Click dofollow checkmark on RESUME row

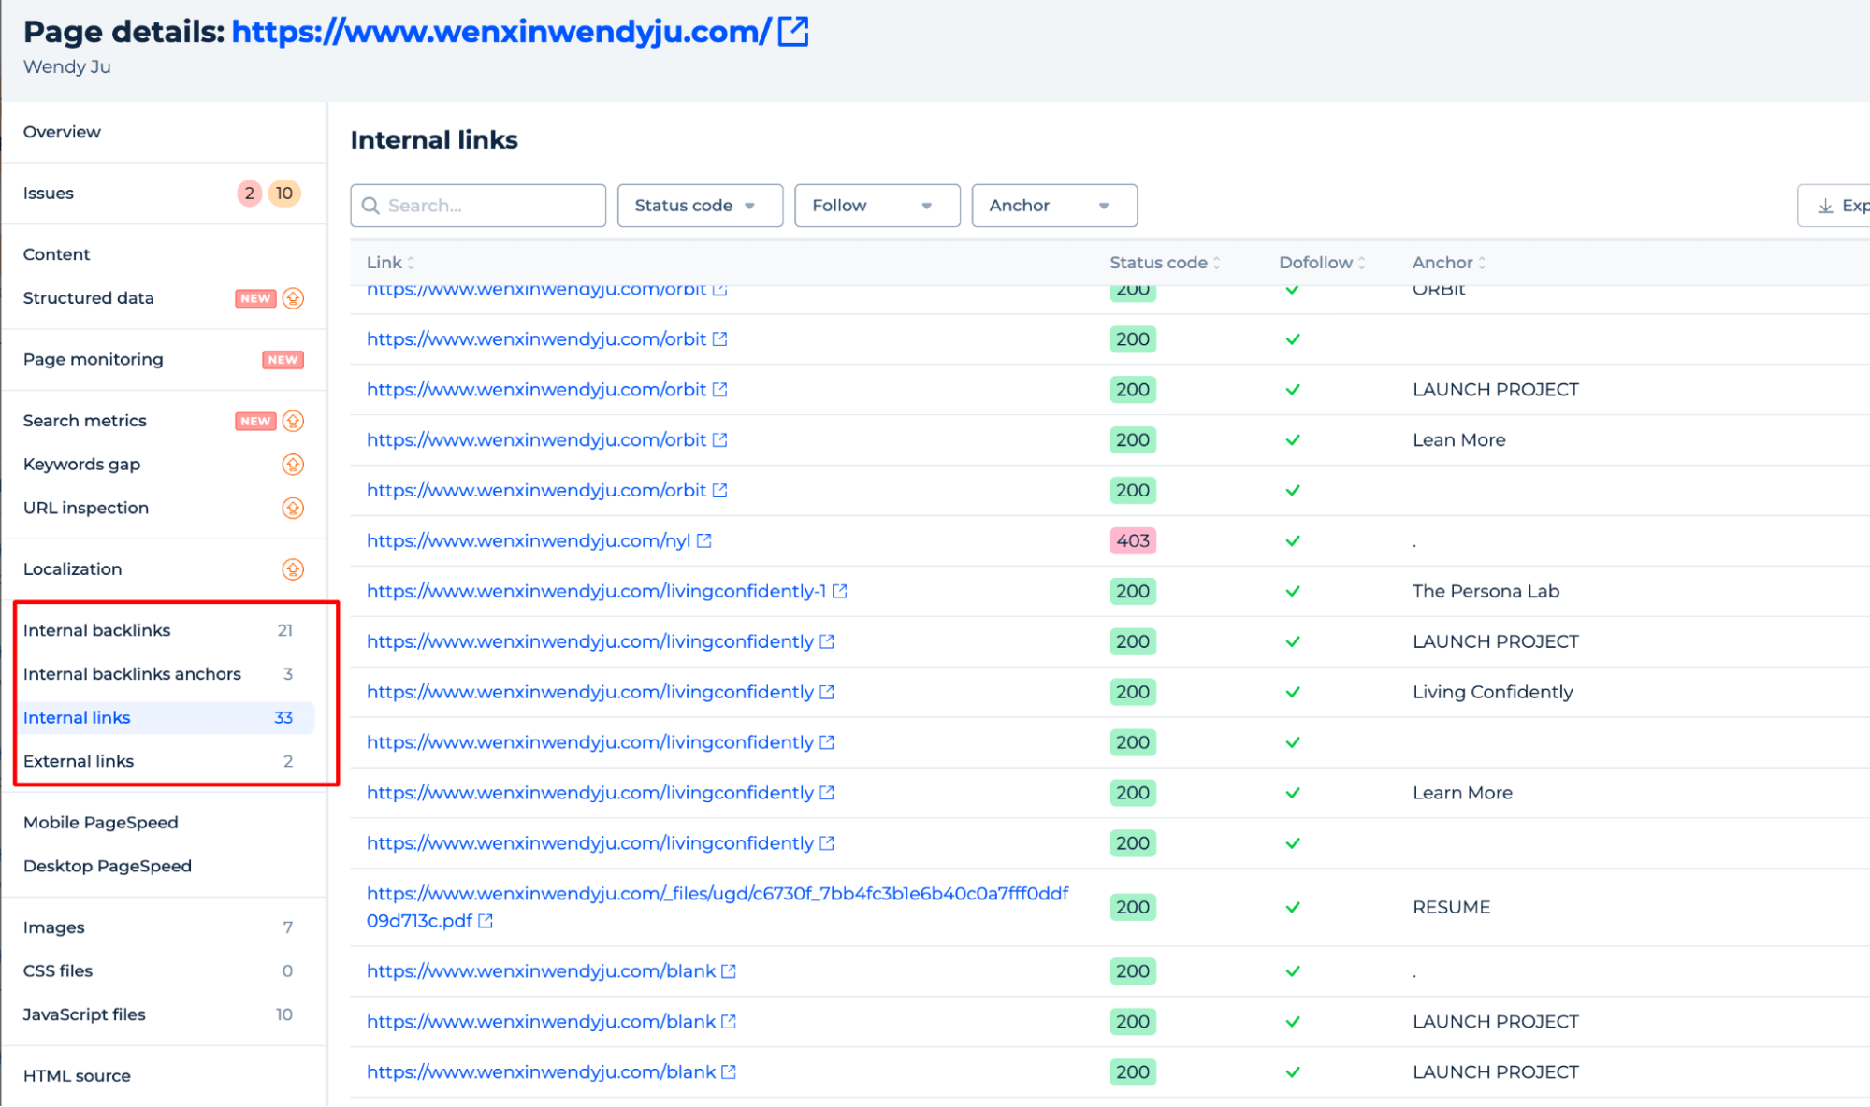1293,908
